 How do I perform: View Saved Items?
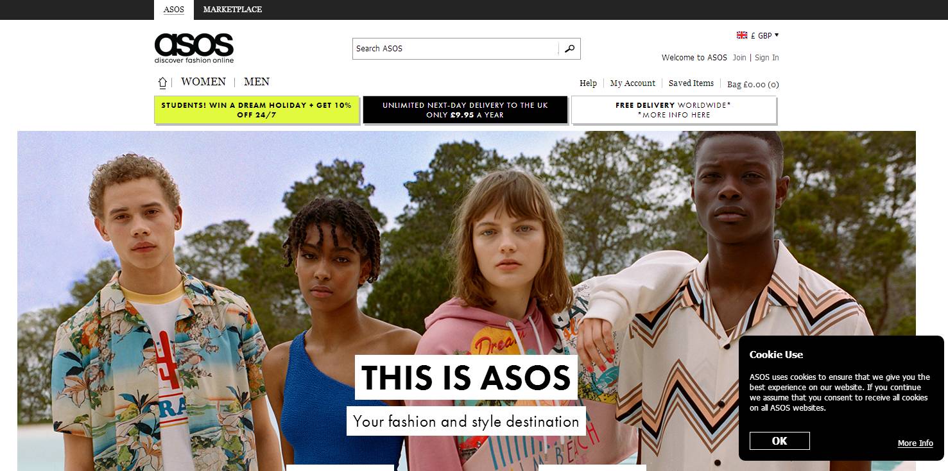click(691, 83)
